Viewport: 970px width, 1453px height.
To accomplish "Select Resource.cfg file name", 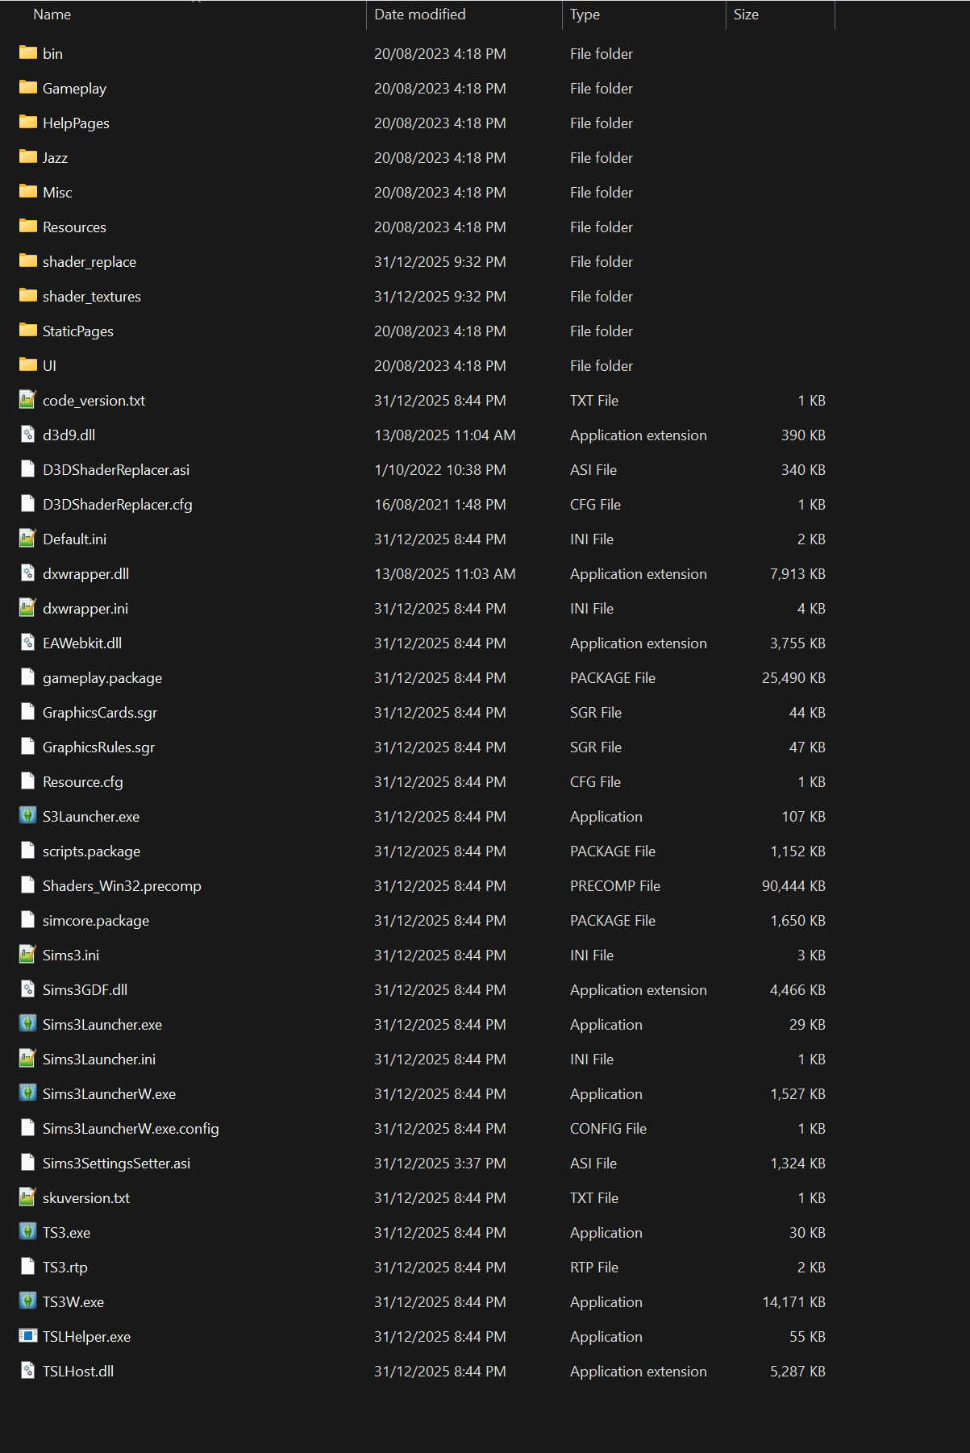I will 83,782.
